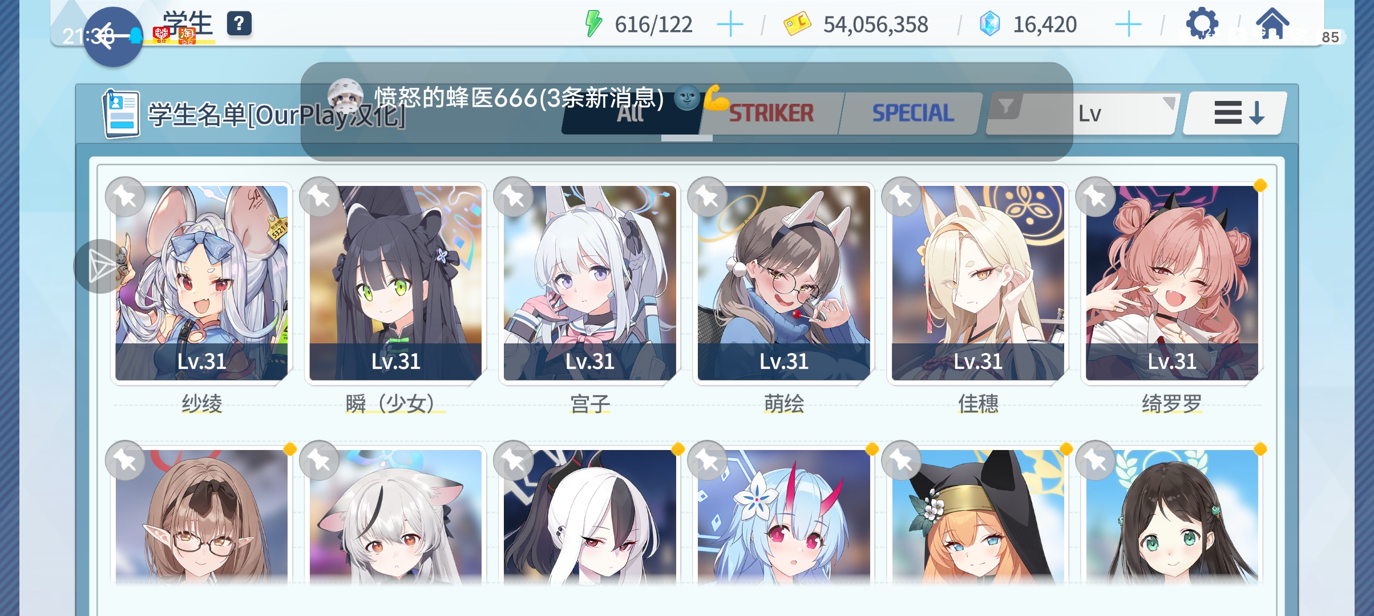Open the filter funnel options
Screen dimensions: 1374x616
pos(1005,107)
